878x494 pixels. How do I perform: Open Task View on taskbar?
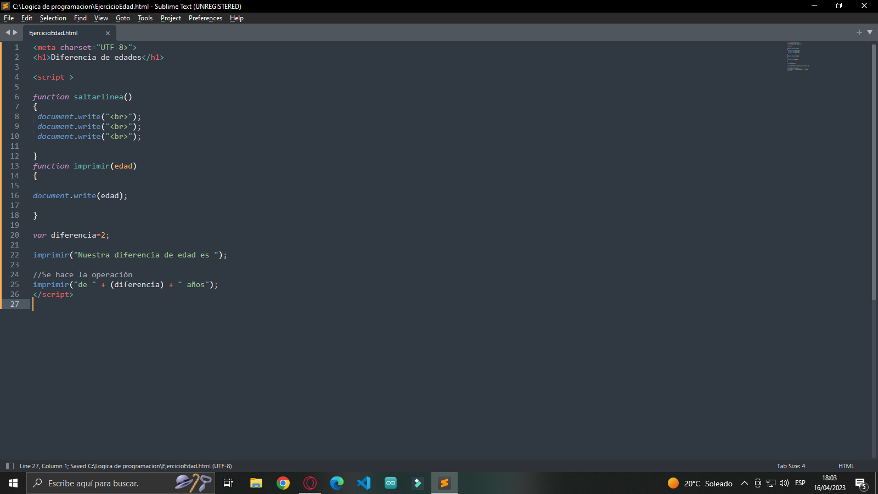coord(228,483)
